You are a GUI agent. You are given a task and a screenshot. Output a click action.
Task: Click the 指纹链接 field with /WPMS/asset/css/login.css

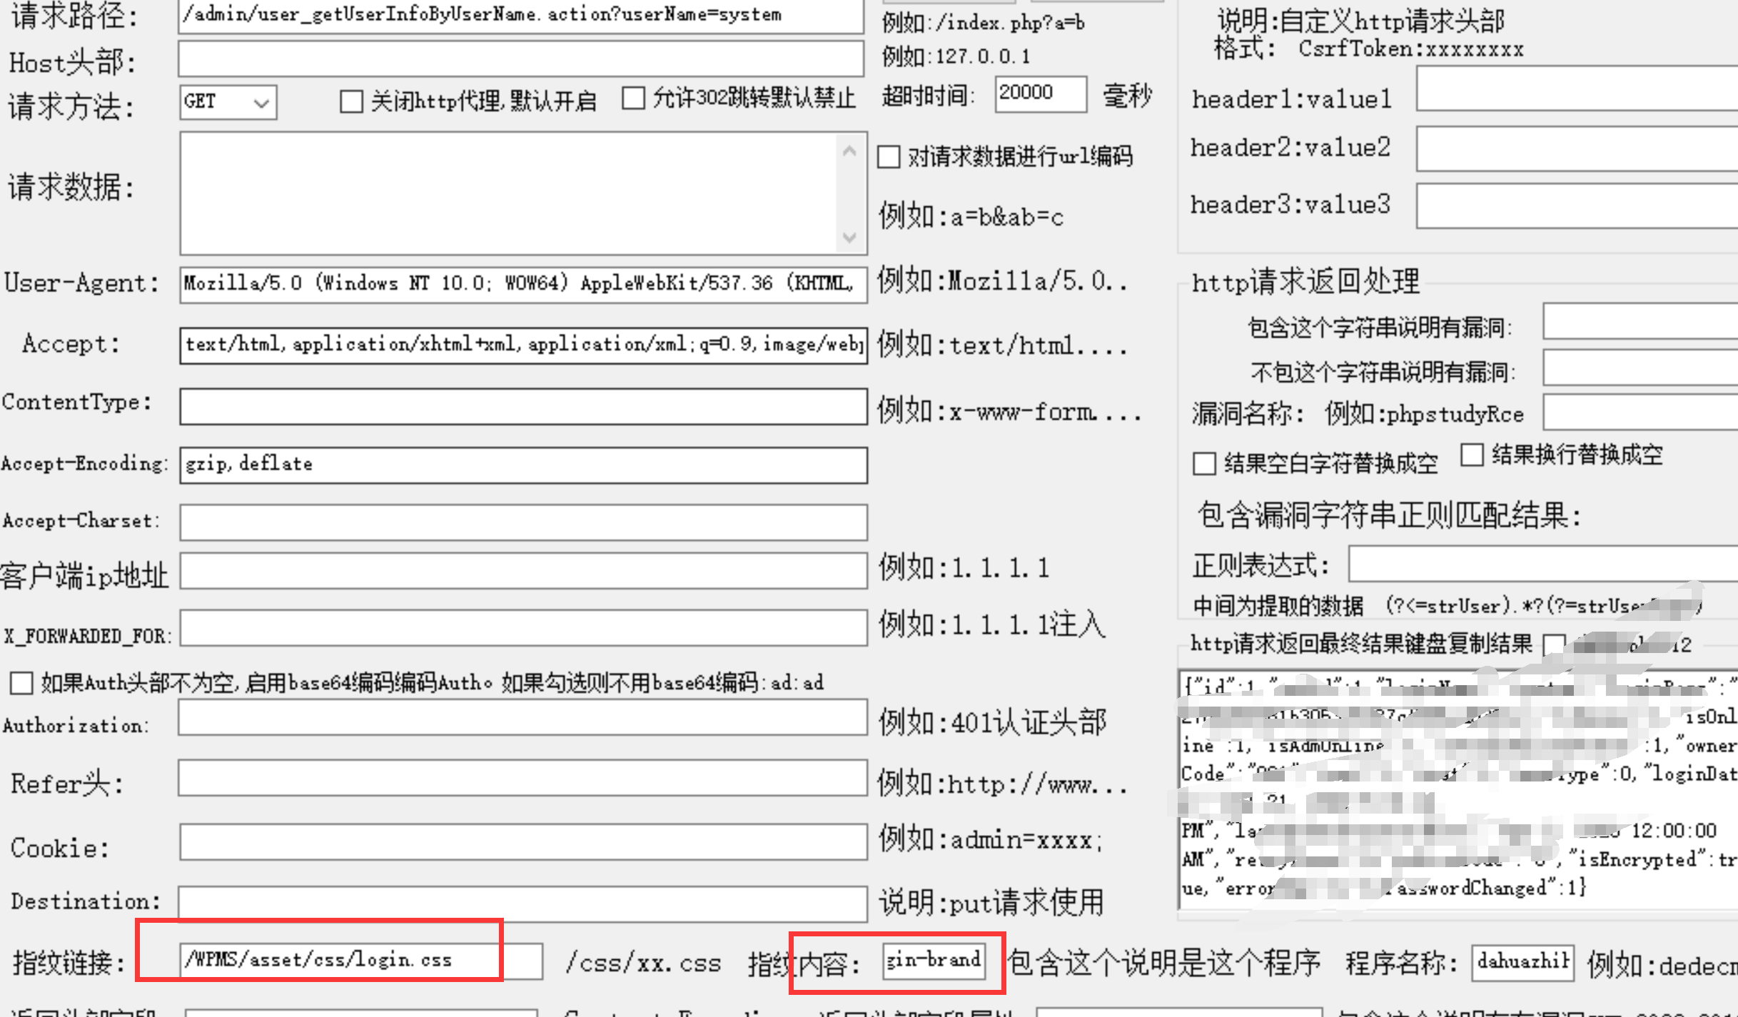coord(361,961)
